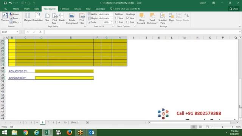Click the Share button
242x136 pixels.
(x=234, y=9)
